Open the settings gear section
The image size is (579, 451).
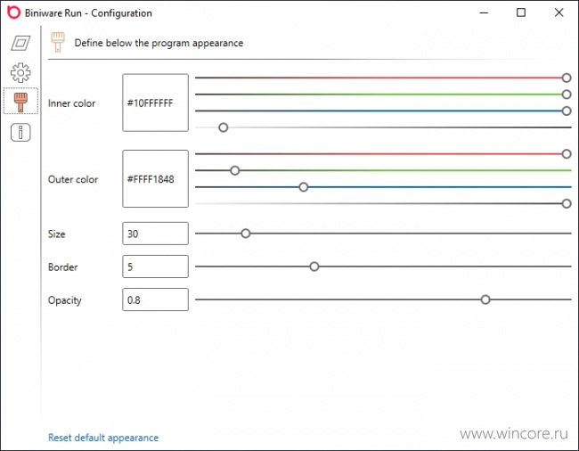coord(20,72)
